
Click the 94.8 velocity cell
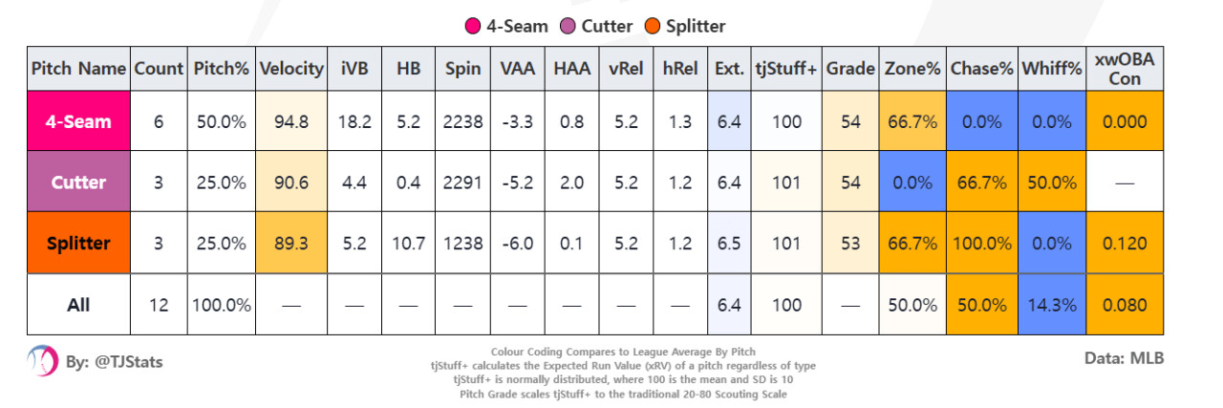click(x=290, y=121)
